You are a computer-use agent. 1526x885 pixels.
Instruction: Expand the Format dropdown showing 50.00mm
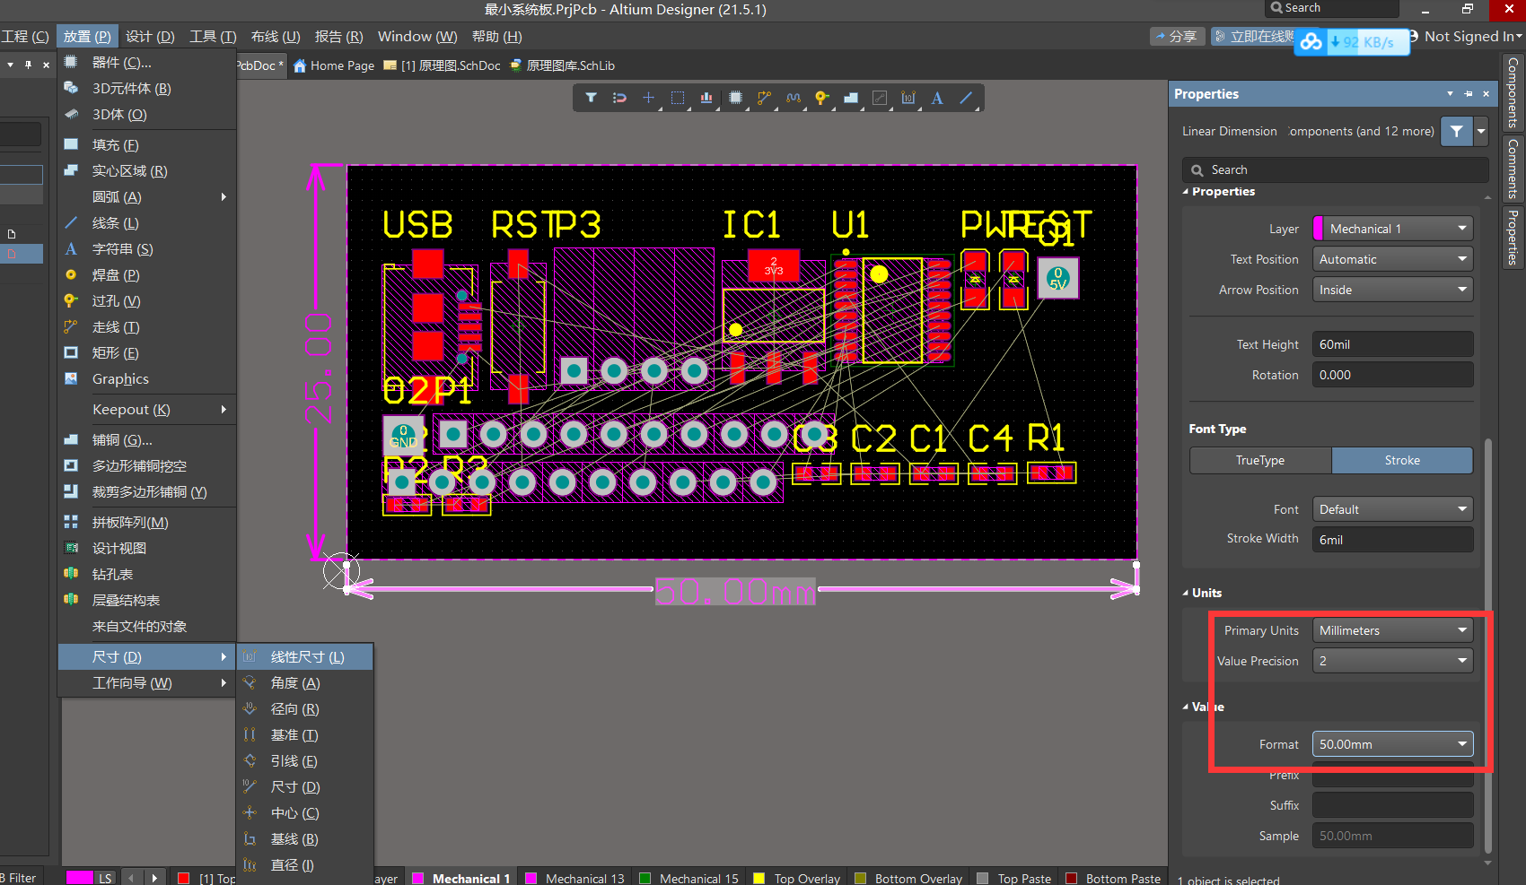1392,743
